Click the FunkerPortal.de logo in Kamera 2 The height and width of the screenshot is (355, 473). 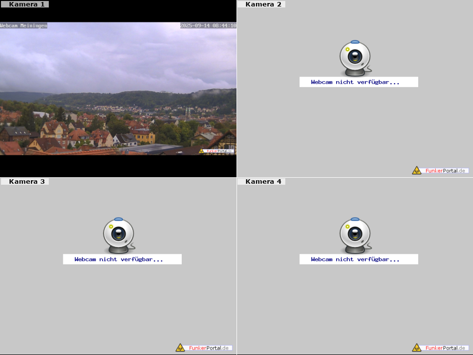(x=441, y=170)
